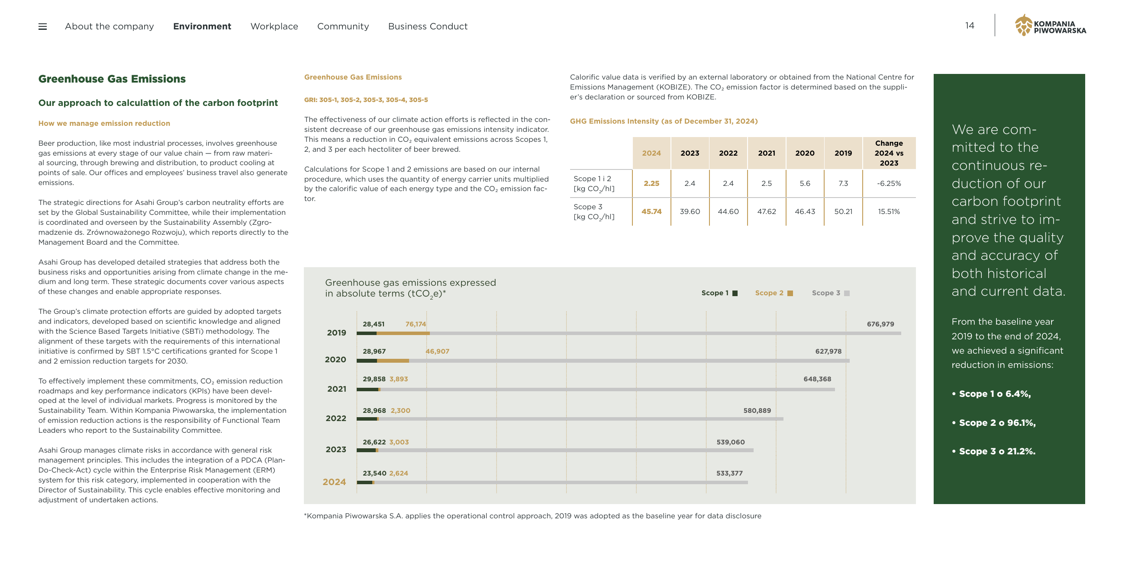Click the Scope 3 grey legend square
This screenshot has height=562, width=1125.
847,293
